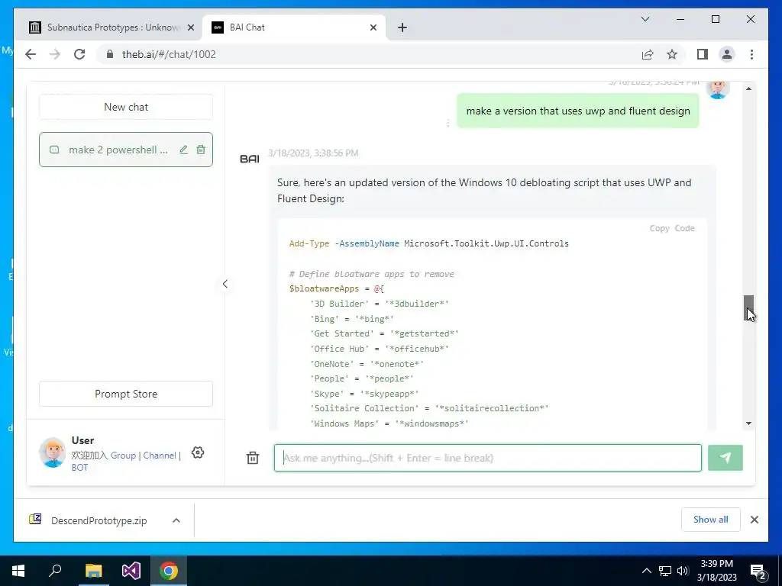Bookmark this page with the star
The image size is (782, 586).
(672, 54)
